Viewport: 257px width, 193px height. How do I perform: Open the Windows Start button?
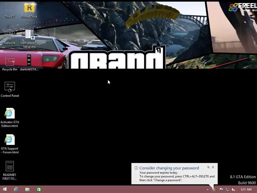tap(5, 189)
